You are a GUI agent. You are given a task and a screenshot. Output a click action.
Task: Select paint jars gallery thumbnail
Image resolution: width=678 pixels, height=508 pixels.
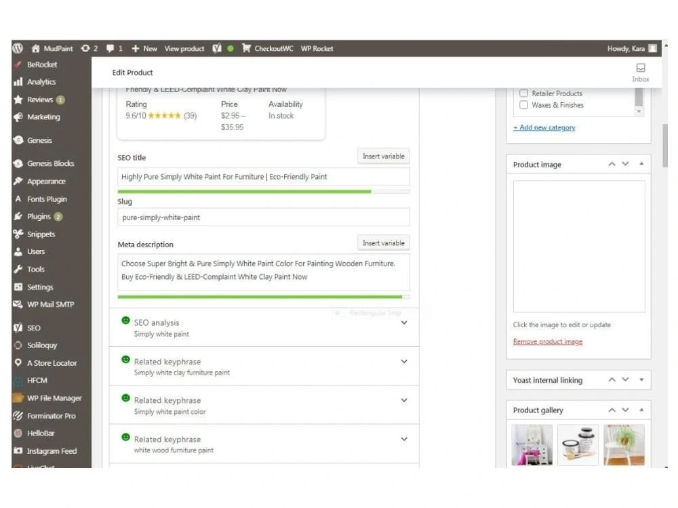(578, 445)
